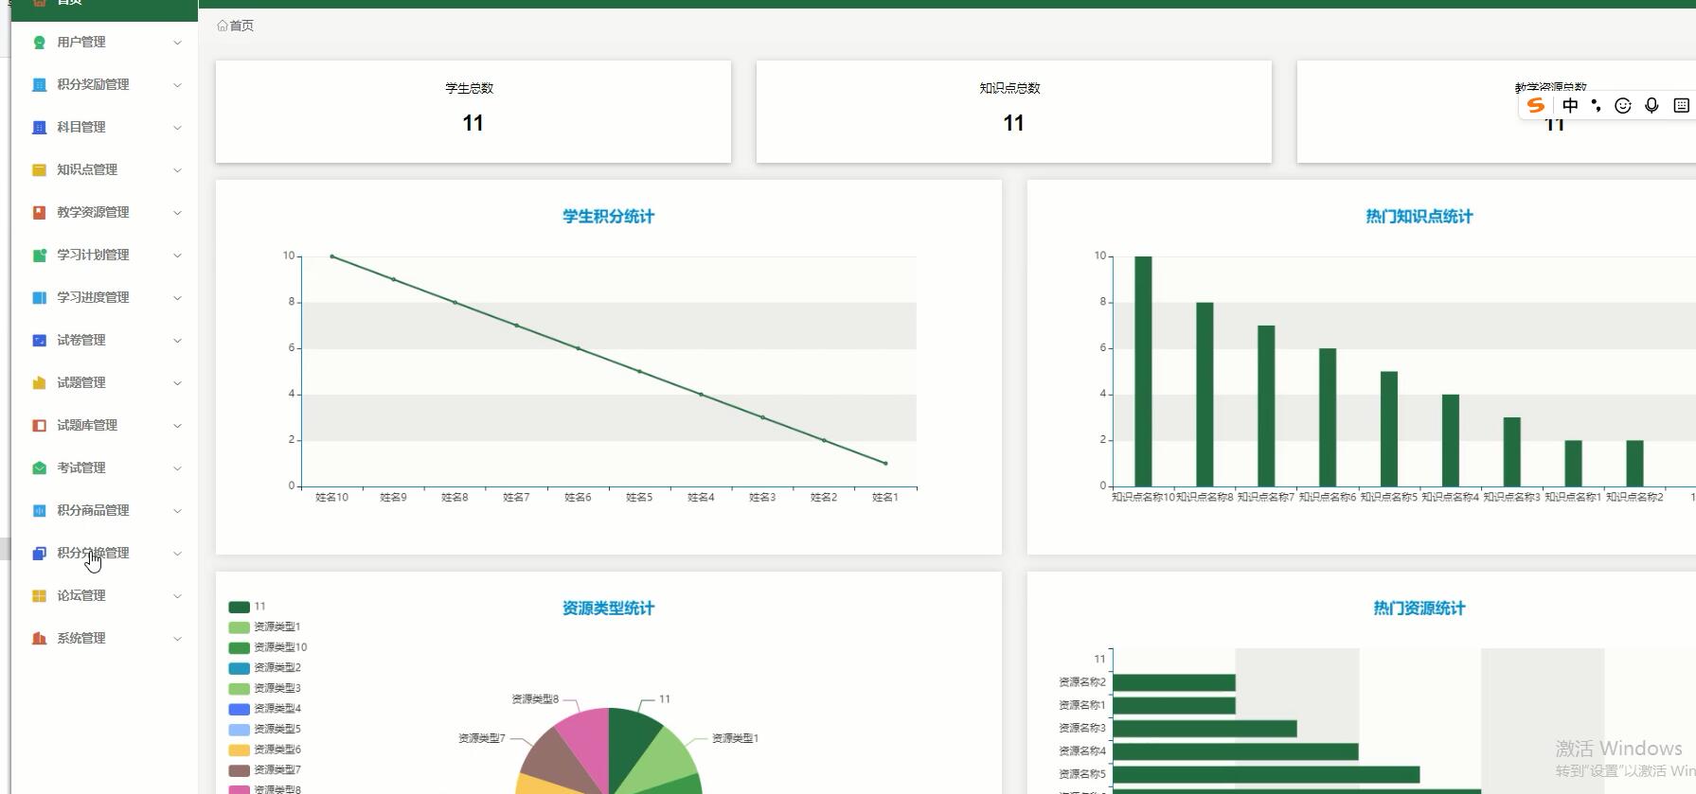This screenshot has height=794, width=1696.
Task: Click the 知识点名称8 axis label
Action: click(1205, 498)
